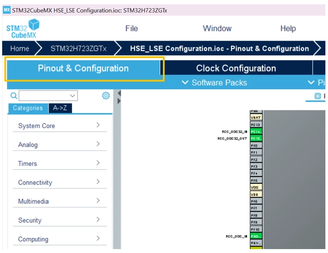Select PF0 pin
The height and width of the screenshot is (253, 328).
coord(256,146)
